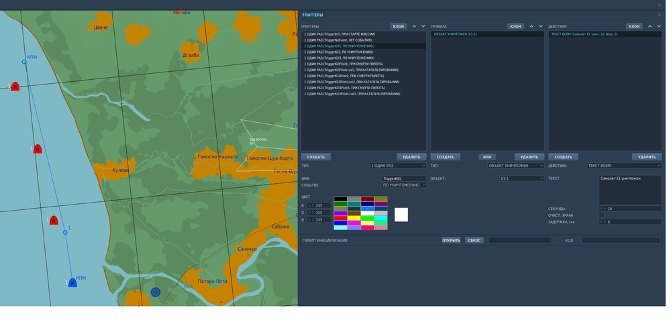Open the ДЕЙСТВИЕ dropdown 'ТЕКСТ ВСЕМ'
The image size is (671, 320).
624,165
